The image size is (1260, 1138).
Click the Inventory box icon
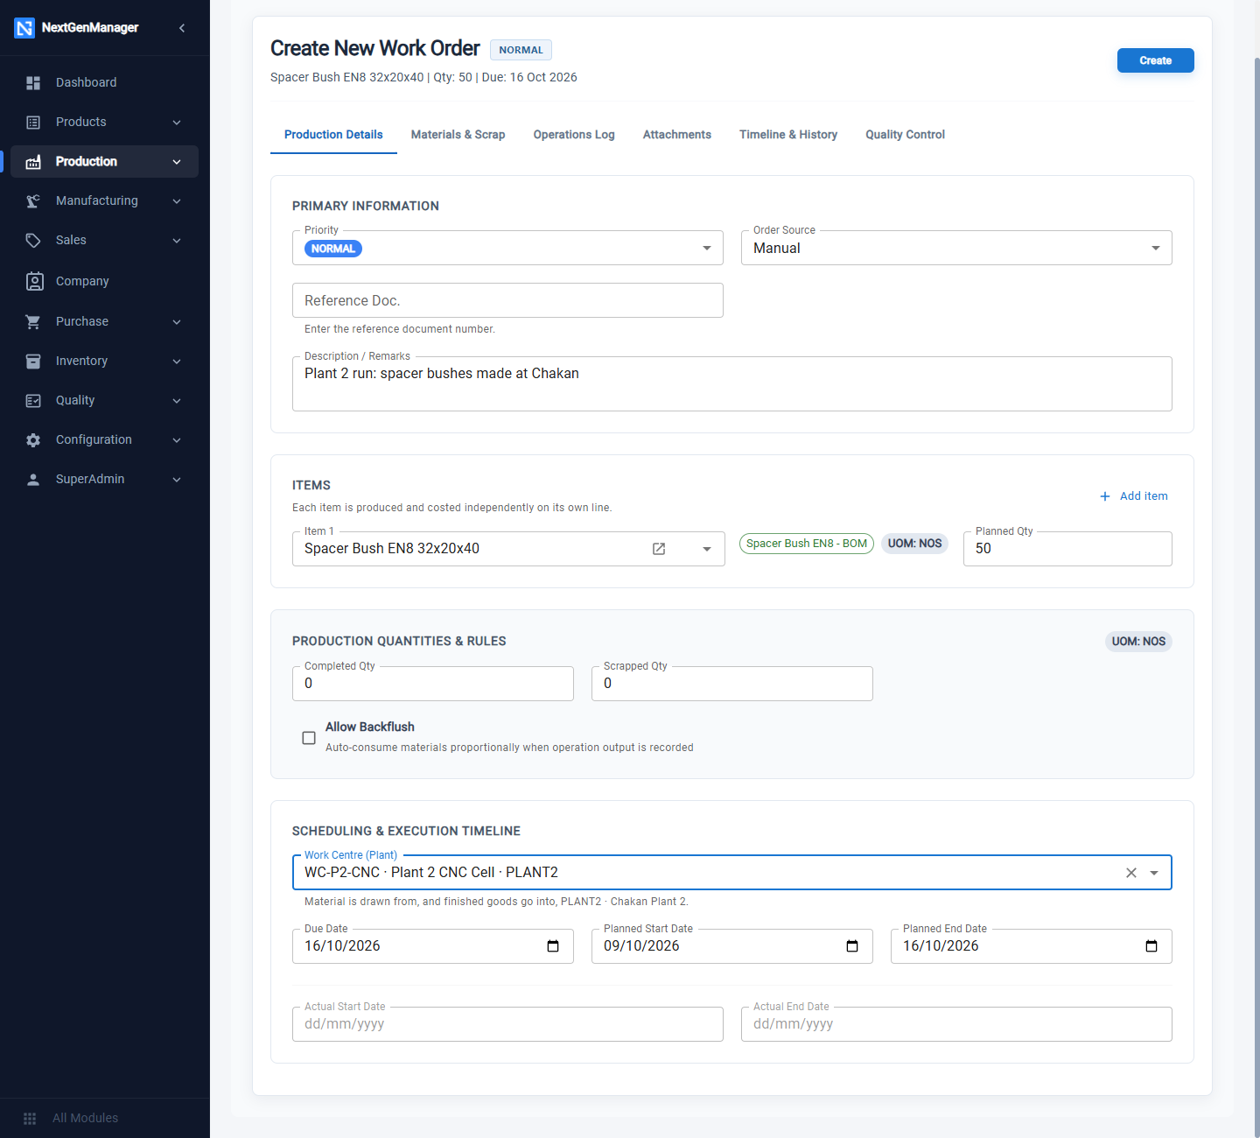point(33,361)
